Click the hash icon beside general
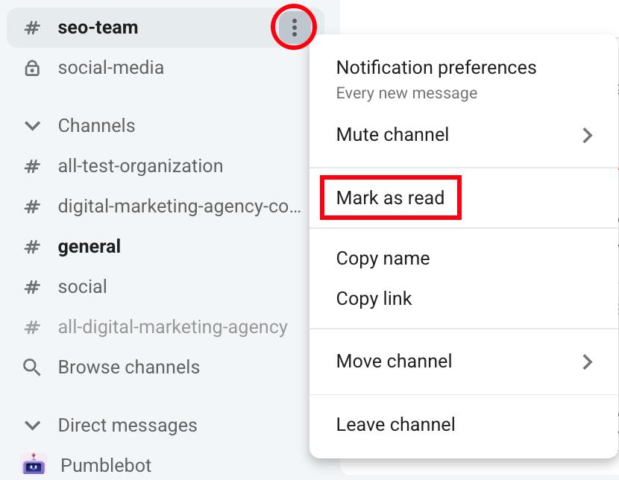 [x=32, y=247]
